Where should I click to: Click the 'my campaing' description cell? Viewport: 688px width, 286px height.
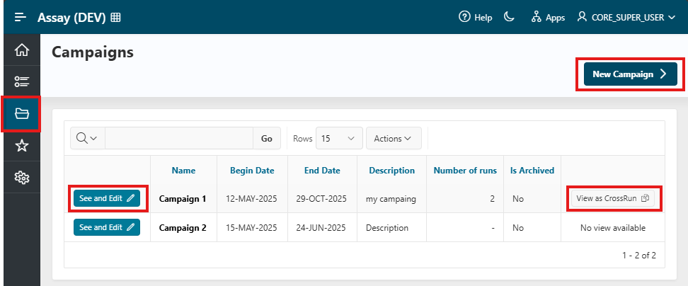point(391,199)
